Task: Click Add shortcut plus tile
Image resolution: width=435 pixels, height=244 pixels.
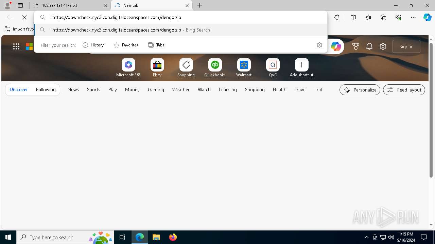Action: [302, 67]
